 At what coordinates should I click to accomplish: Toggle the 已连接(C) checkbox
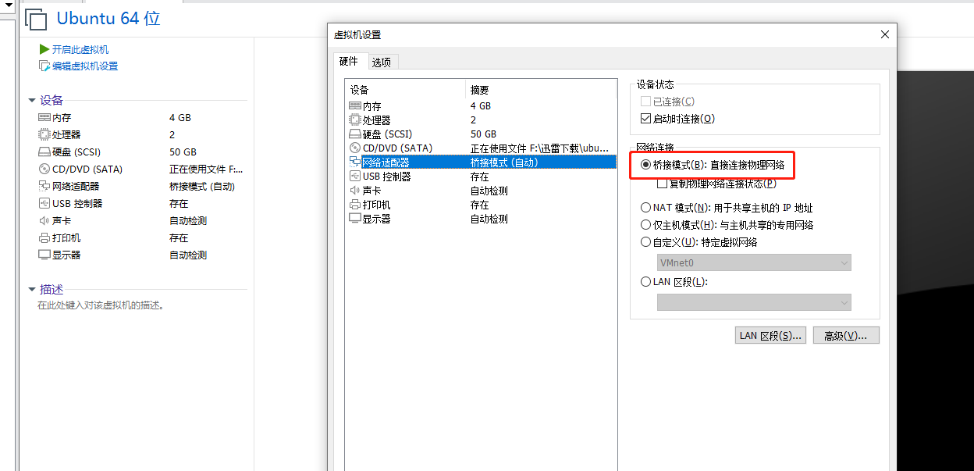pos(645,102)
